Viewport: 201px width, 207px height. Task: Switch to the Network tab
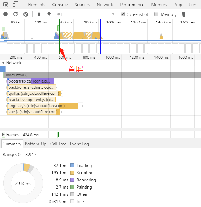coord(105,5)
